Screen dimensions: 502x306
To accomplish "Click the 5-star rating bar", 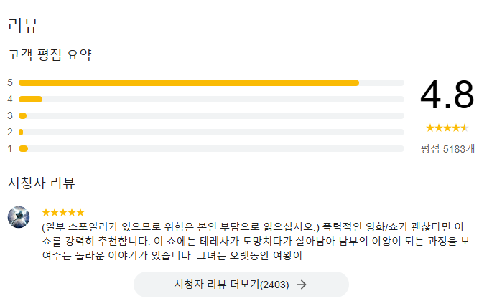I will pos(211,82).
